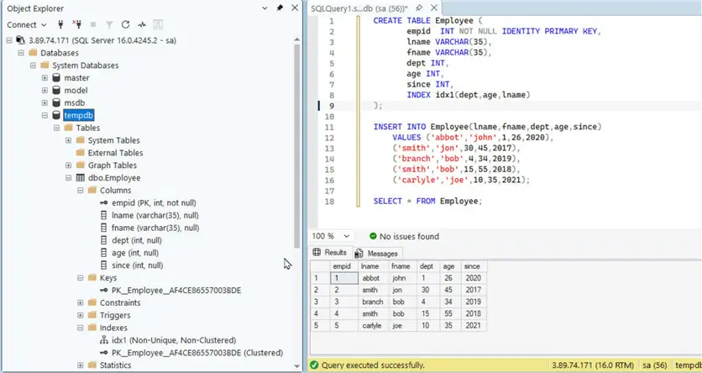Click the Object Explorer vertical scrollbar thumb
Screen dimensions: 702x373
click(296, 145)
